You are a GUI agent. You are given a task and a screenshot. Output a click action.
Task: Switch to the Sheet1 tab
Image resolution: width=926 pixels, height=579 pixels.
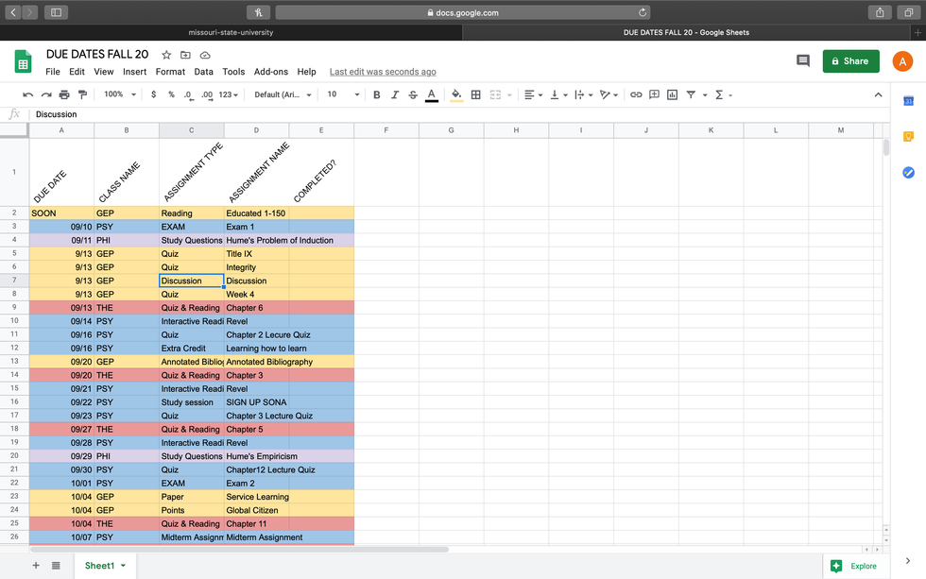tap(99, 566)
